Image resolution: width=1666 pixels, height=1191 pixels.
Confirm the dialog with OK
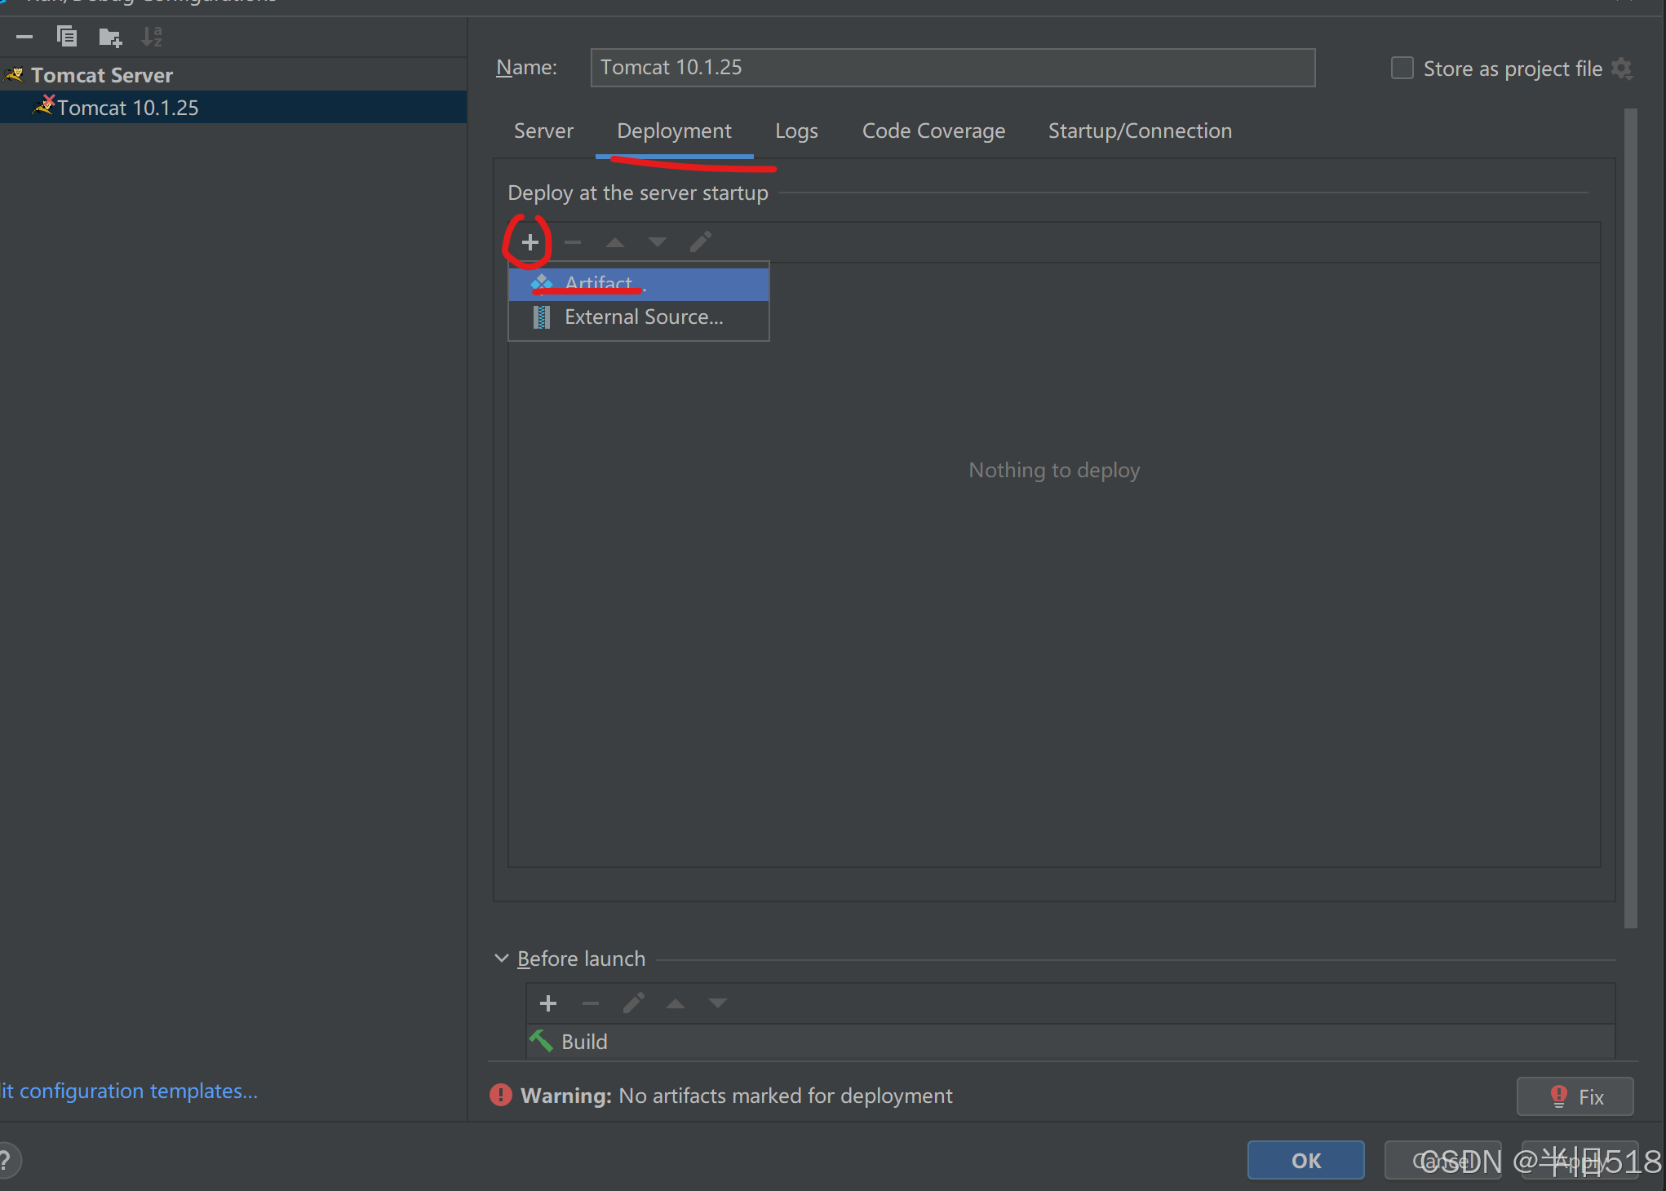point(1305,1160)
